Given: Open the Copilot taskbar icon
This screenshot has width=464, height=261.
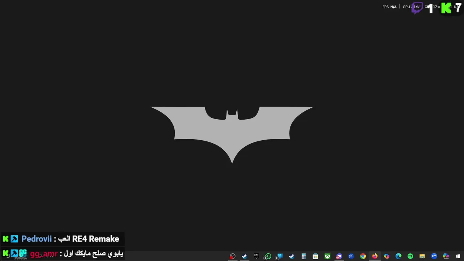Looking at the screenshot, I should (386, 256).
